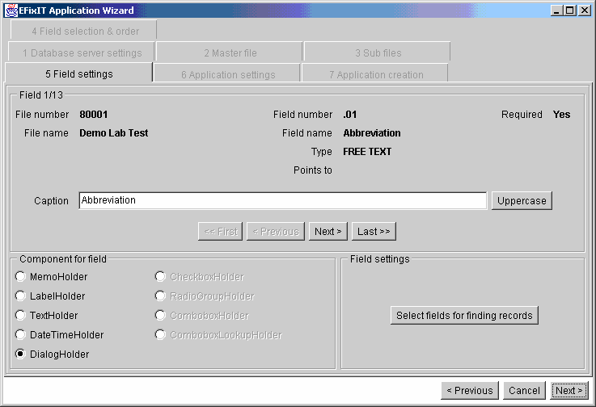Go to 1 Database server settings tab
The width and height of the screenshot is (596, 407).
(82, 53)
